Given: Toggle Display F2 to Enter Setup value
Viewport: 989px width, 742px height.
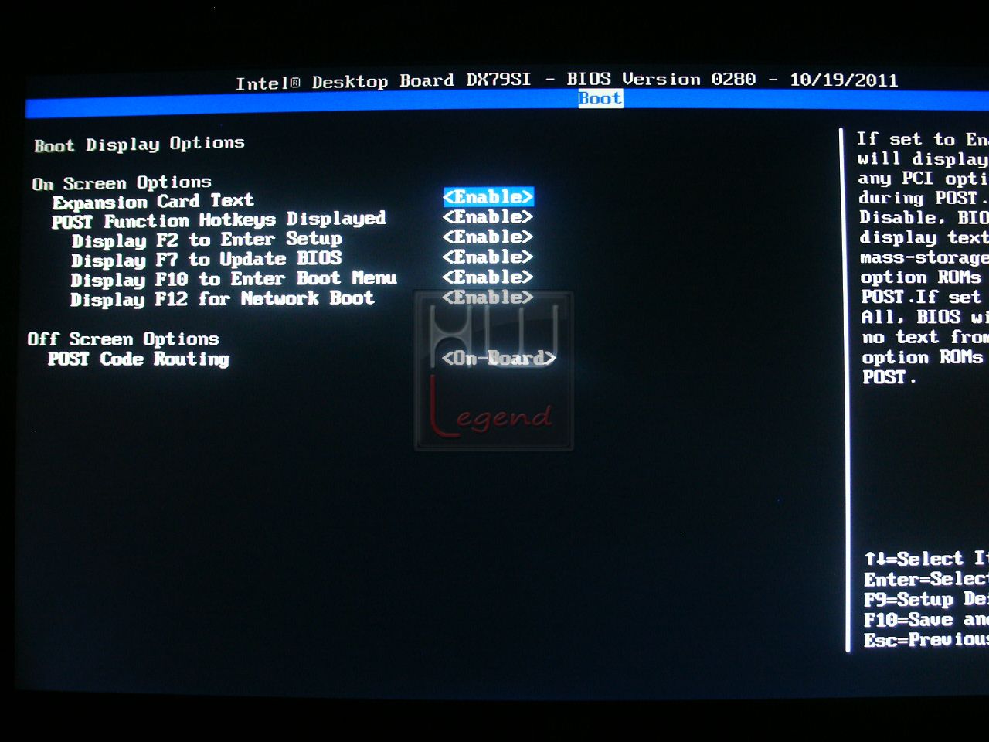Looking at the screenshot, I should [488, 237].
